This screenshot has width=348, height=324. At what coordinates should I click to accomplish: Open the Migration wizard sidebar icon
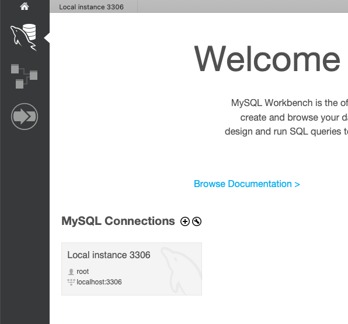[25, 117]
